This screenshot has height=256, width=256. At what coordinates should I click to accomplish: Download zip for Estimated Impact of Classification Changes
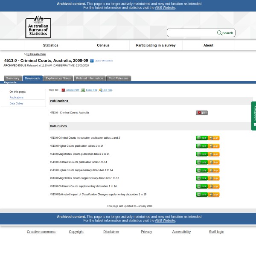coord(214,195)
